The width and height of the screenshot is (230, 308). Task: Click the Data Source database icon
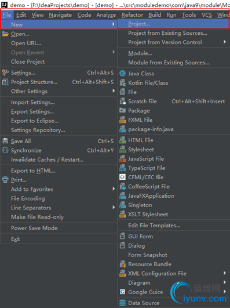122,303
